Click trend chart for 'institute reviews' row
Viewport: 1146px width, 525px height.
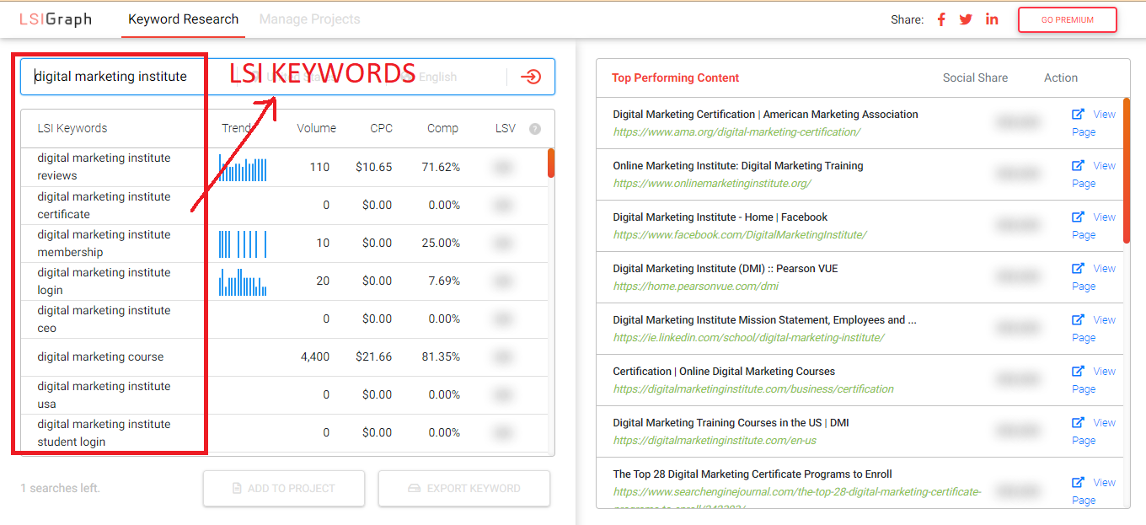click(x=243, y=168)
